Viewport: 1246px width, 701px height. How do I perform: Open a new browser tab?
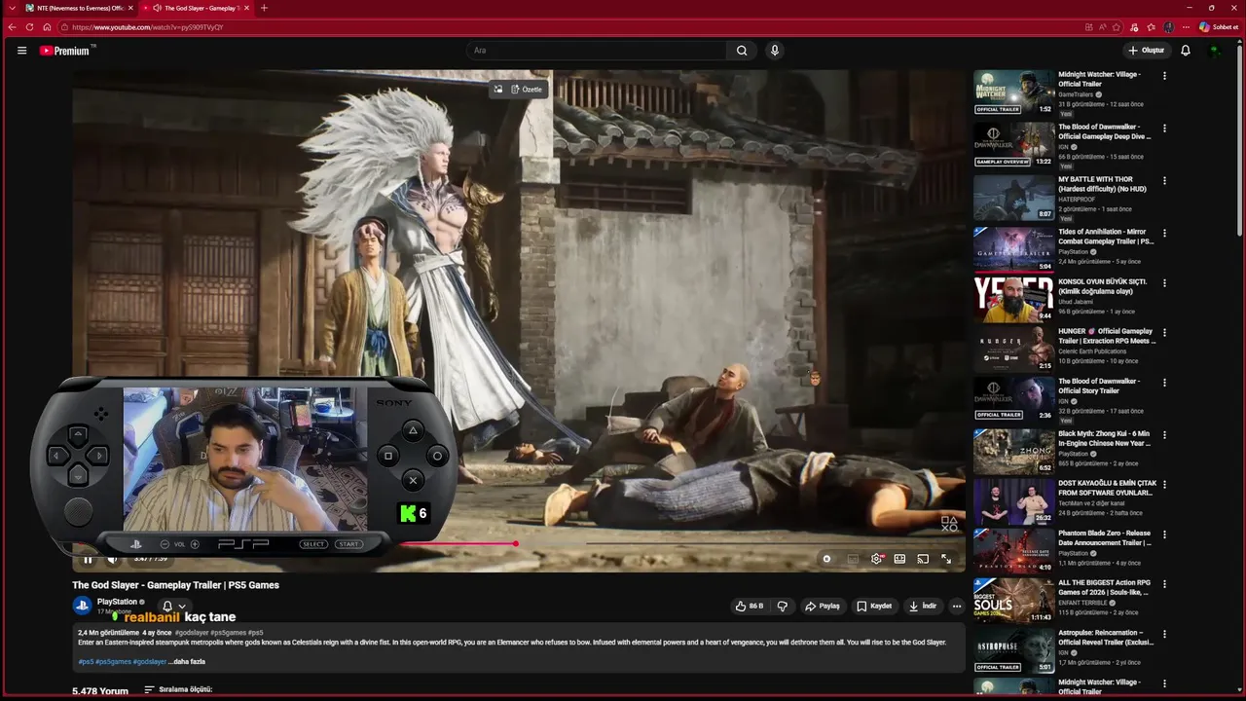click(264, 8)
